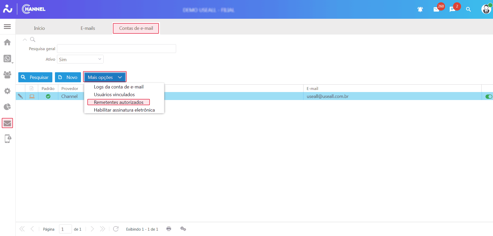Choose Habilitar assinatura eletrônica option
The width and height of the screenshot is (493, 236).
pyautogui.click(x=124, y=110)
